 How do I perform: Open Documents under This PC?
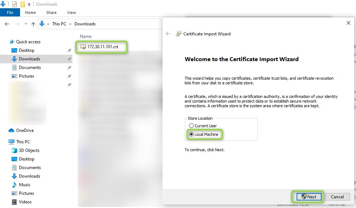click(30, 168)
